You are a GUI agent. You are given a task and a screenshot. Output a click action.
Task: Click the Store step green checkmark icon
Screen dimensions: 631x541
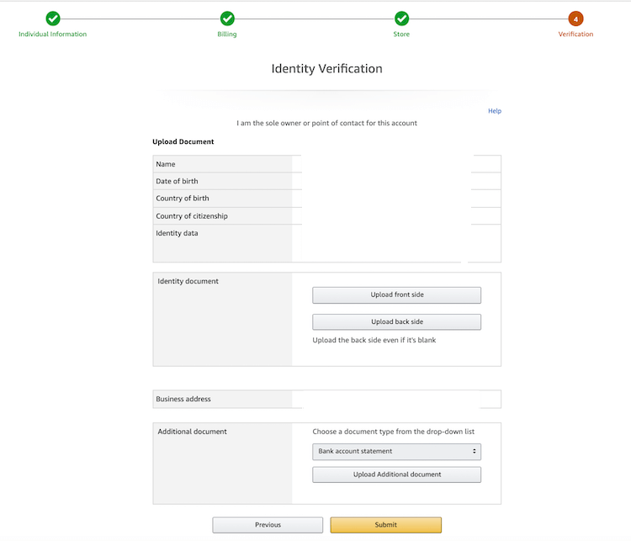tap(402, 19)
